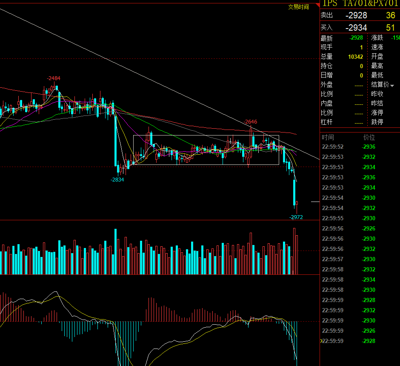Click the 跌停 field label

(x=377, y=122)
